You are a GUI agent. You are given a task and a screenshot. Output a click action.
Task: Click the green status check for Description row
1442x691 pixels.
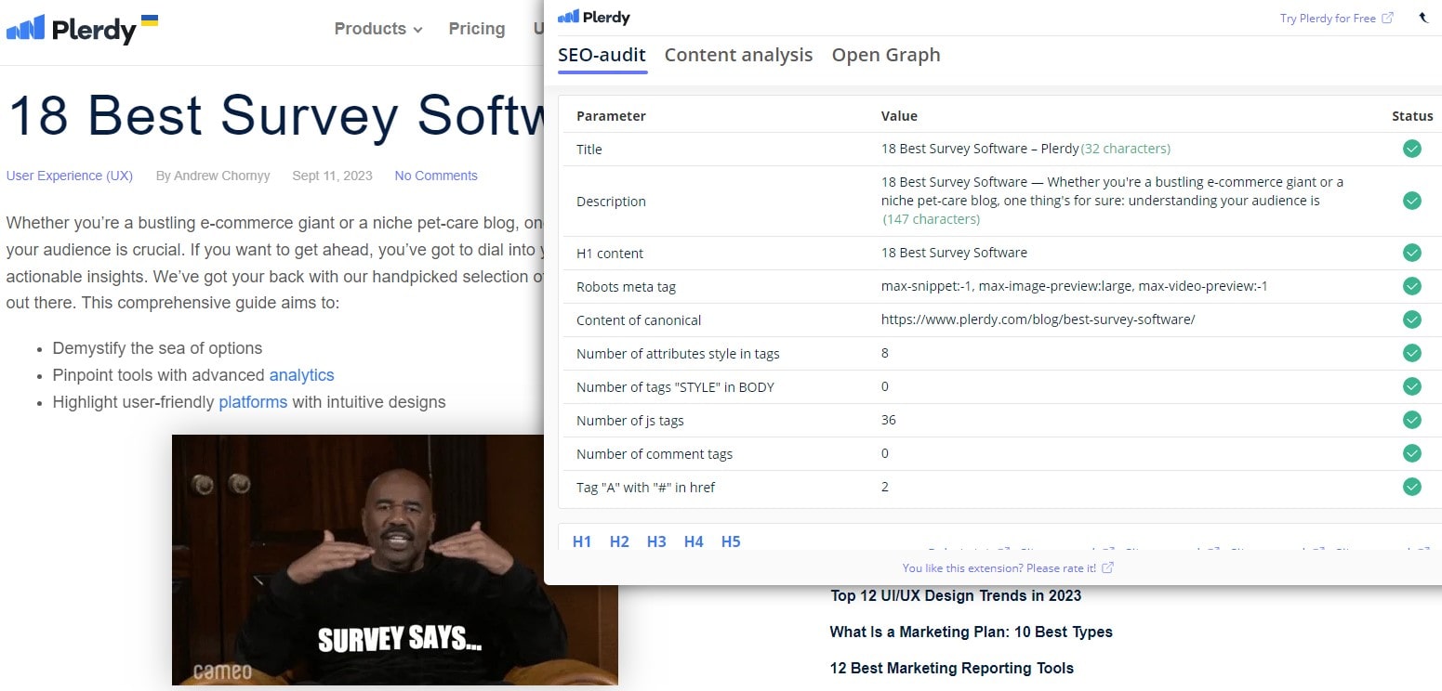[x=1412, y=201]
